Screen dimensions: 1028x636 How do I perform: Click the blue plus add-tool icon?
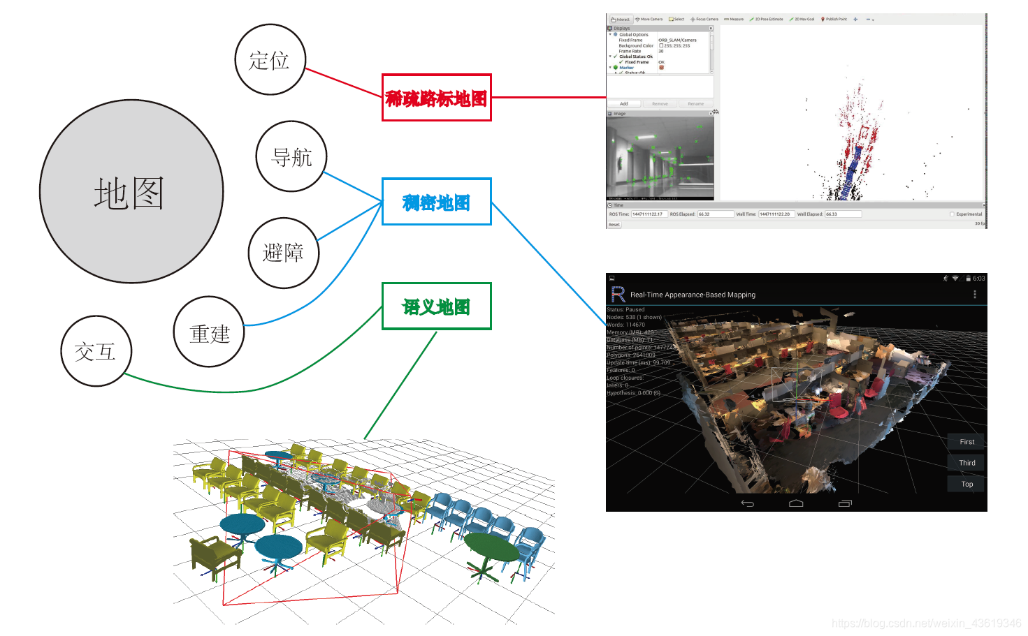[x=855, y=20]
